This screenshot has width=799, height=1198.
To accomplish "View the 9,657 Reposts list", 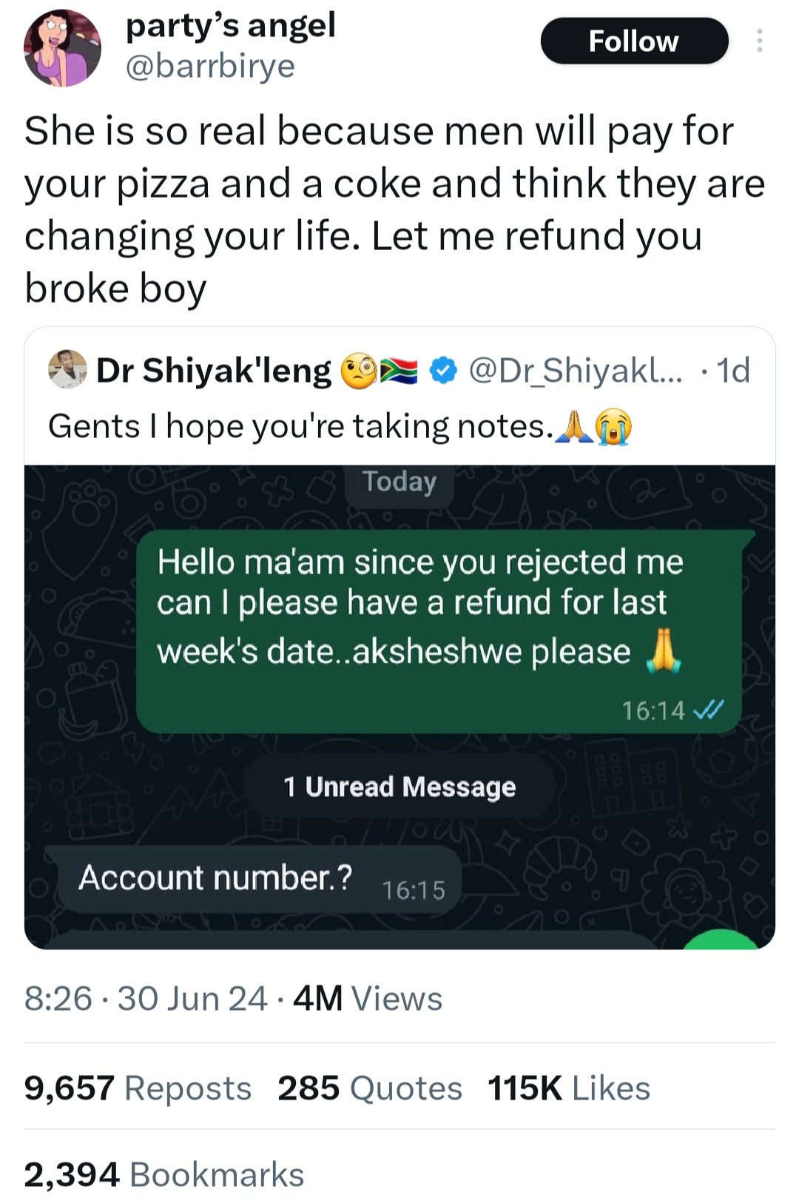I will click(138, 1088).
